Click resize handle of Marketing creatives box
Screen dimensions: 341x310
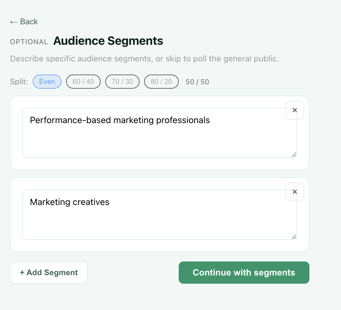(294, 237)
